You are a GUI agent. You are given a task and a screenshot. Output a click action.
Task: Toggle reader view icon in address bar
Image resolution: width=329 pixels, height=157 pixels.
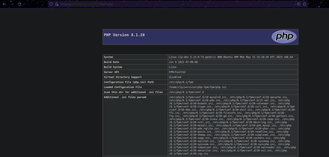[298, 4]
